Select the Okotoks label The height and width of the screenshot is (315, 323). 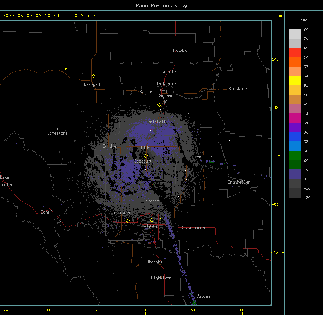pyautogui.click(x=154, y=262)
